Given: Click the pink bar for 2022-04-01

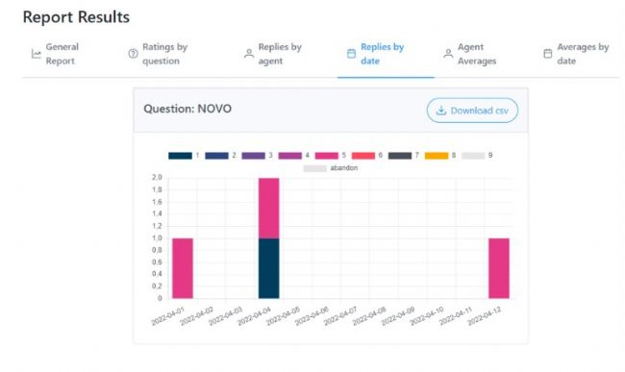Looking at the screenshot, I should pos(183,268).
